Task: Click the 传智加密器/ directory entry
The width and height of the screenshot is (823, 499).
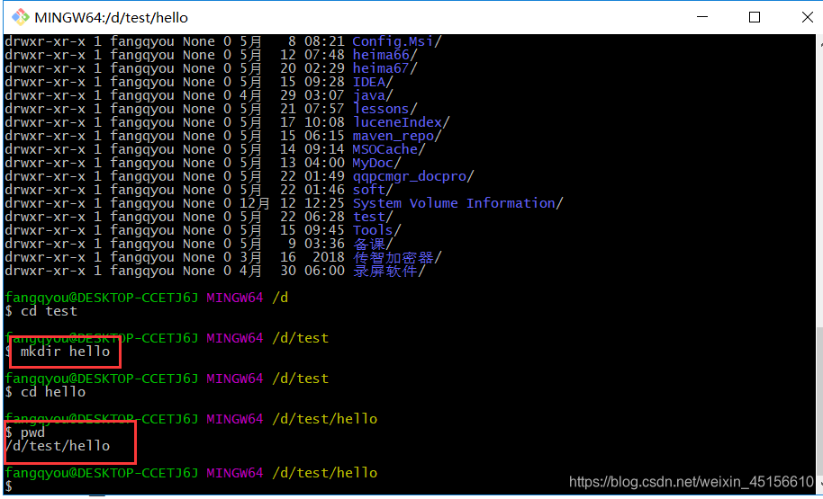Action: pyautogui.click(x=397, y=257)
